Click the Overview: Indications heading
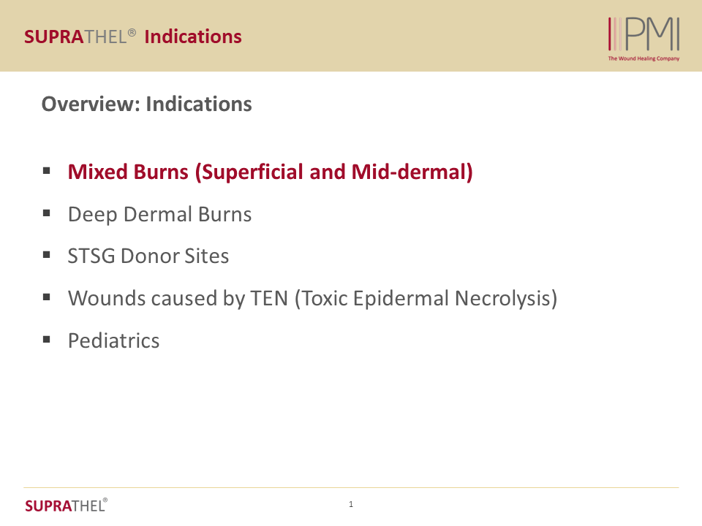 pos(146,104)
